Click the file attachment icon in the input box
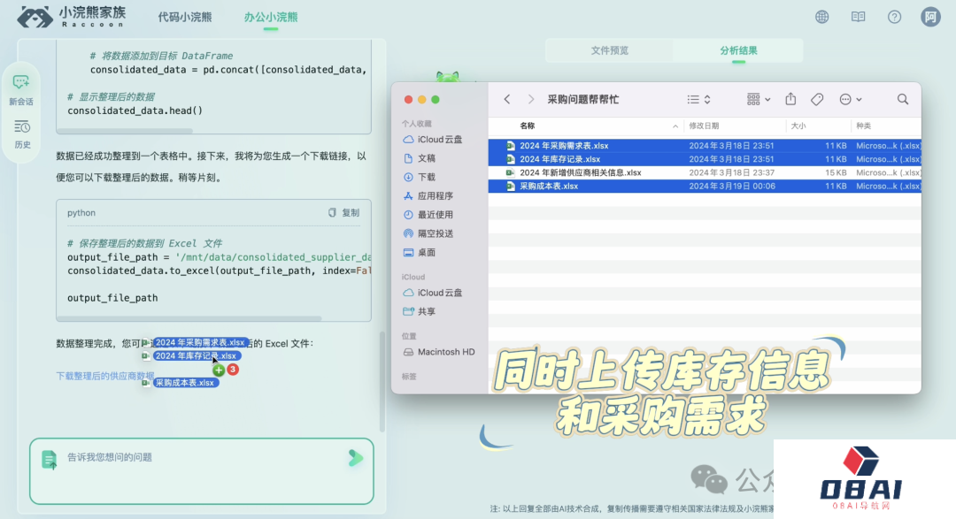The height and width of the screenshot is (519, 956). [50, 459]
